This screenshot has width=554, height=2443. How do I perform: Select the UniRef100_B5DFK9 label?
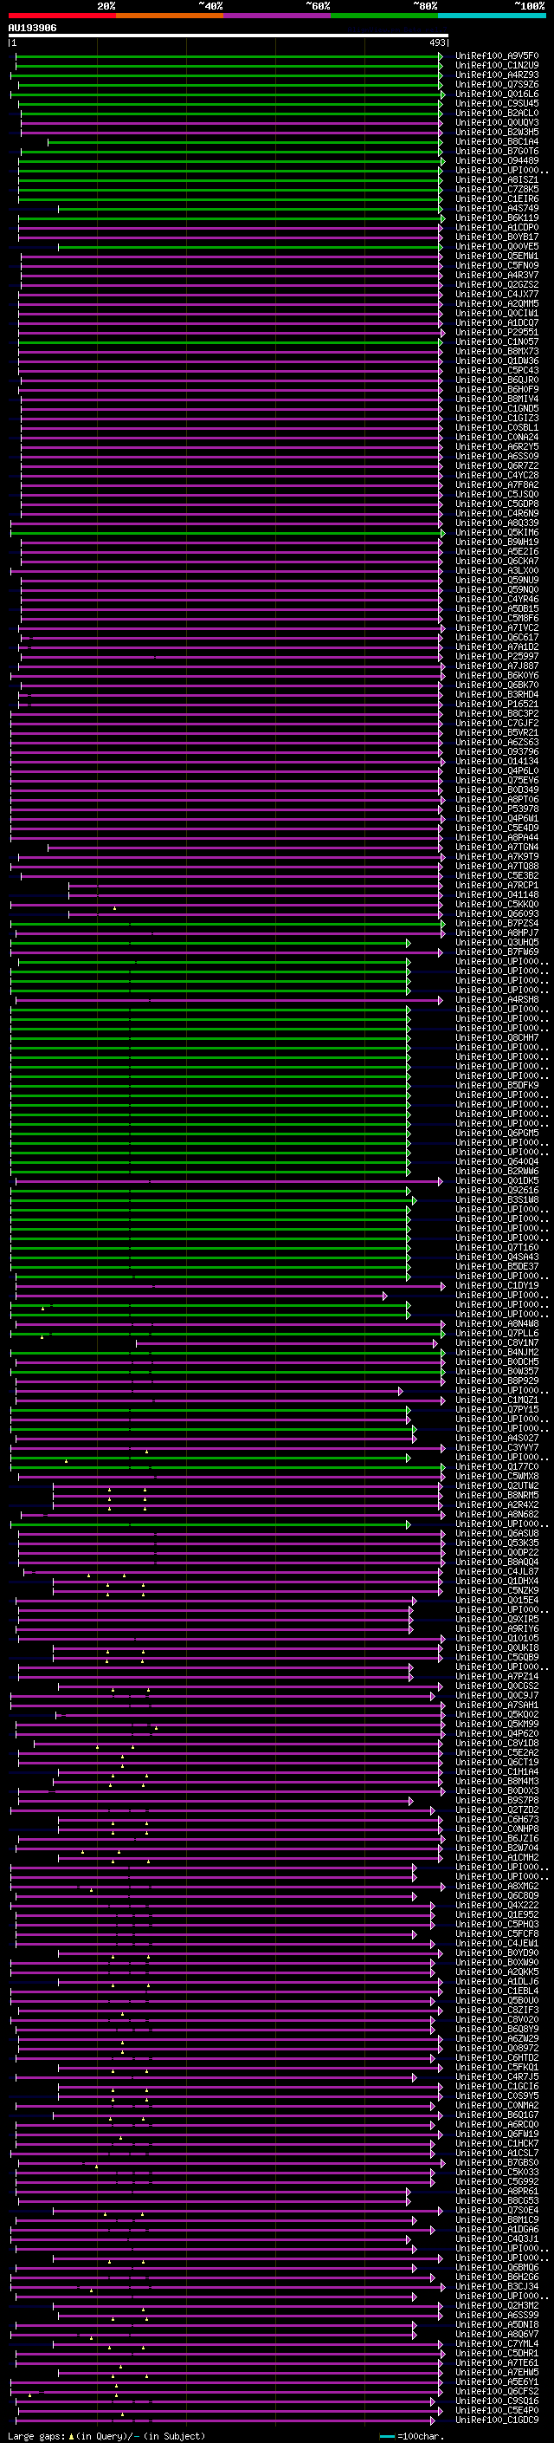coord(497,1085)
